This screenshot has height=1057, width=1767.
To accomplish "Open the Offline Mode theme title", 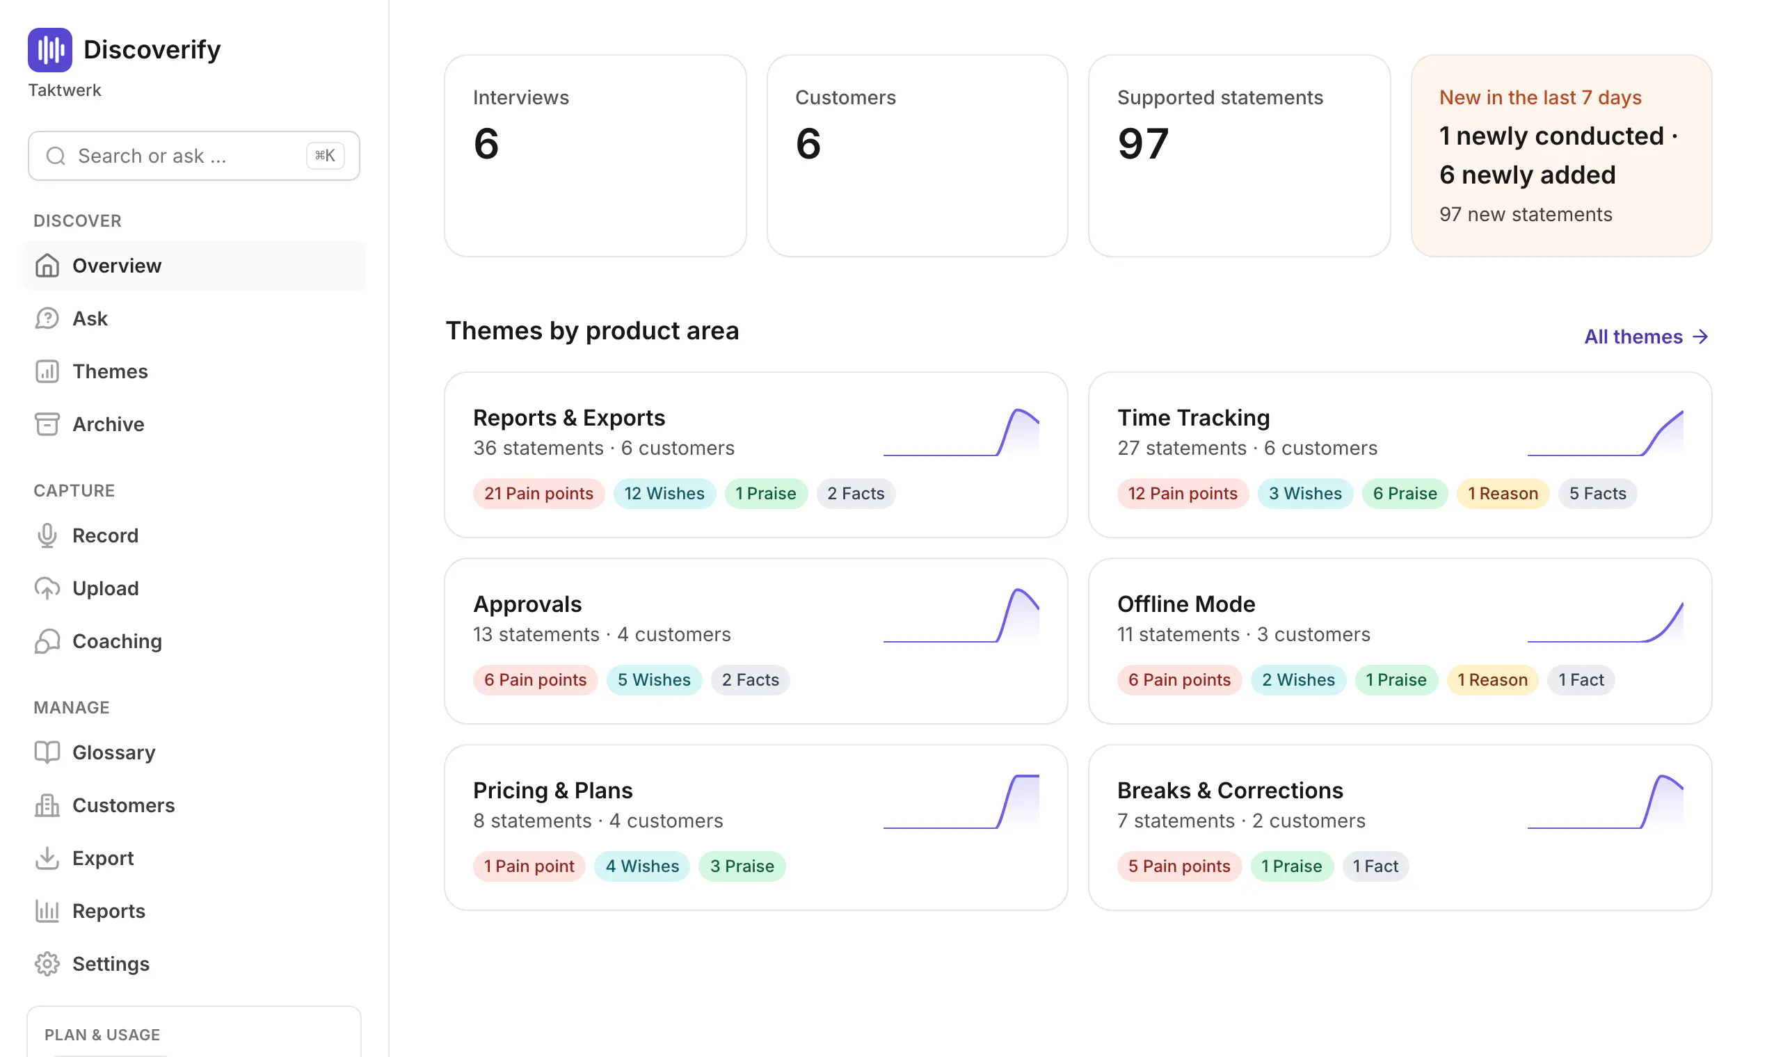I will tap(1185, 605).
